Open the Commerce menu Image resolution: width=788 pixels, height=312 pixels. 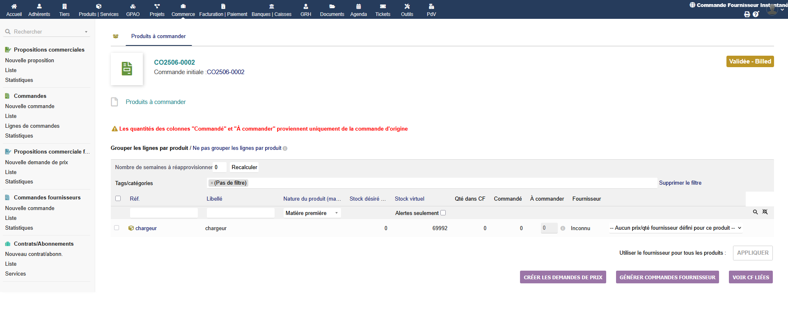pyautogui.click(x=183, y=10)
